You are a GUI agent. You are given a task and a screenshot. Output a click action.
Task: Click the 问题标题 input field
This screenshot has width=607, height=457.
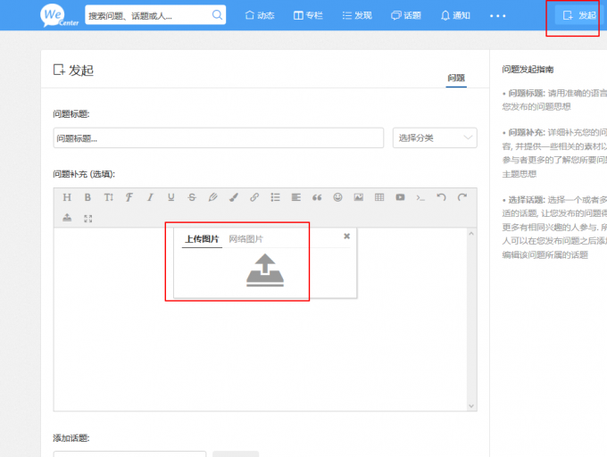(219, 137)
